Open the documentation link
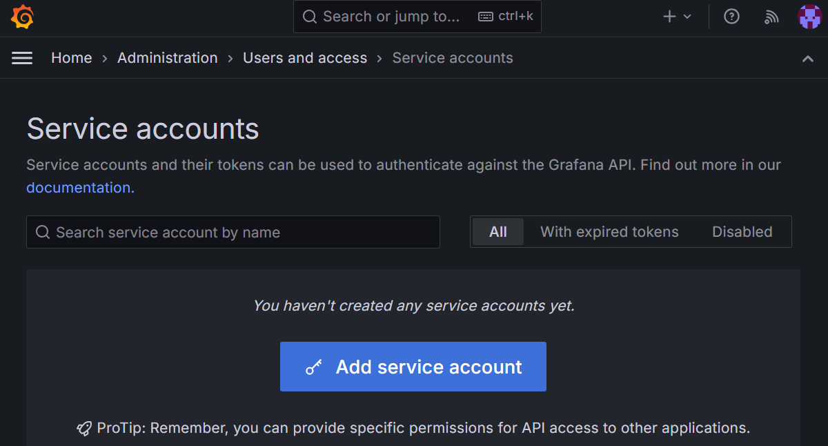This screenshot has width=828, height=446. click(x=80, y=188)
